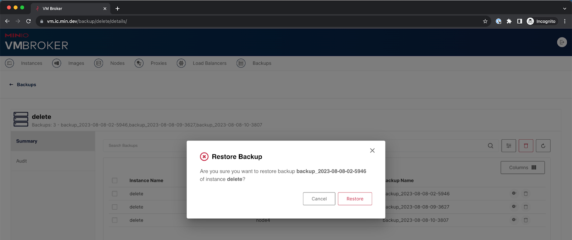This screenshot has width=572, height=240.
Task: Go back to Backups list
Action: [23, 85]
